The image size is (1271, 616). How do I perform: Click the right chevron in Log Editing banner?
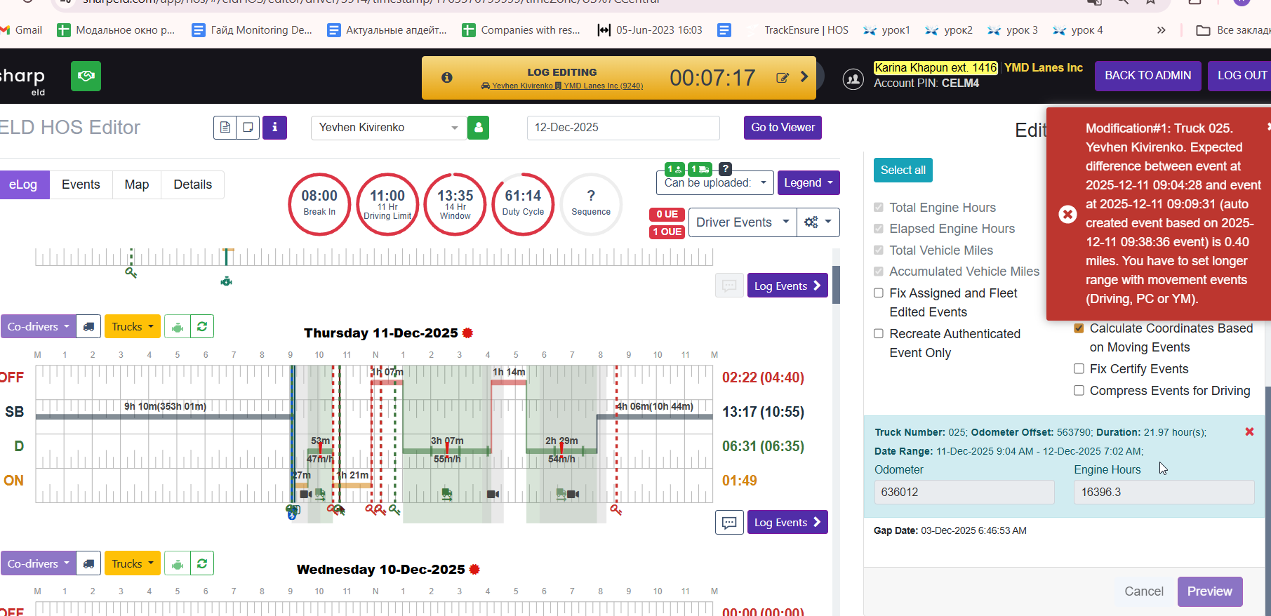click(x=804, y=76)
